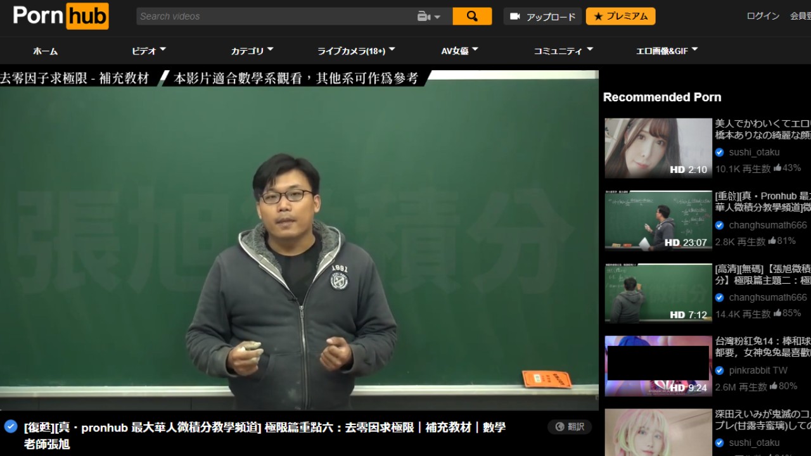Click the main video player area
Viewport: 811px width, 456px height.
pos(299,240)
